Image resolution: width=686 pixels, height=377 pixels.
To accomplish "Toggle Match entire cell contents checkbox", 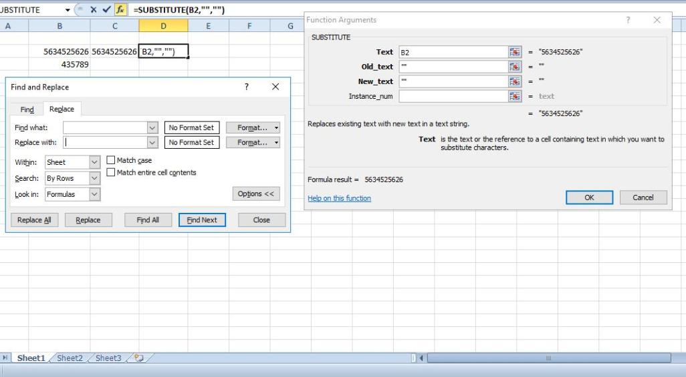I will pos(111,173).
